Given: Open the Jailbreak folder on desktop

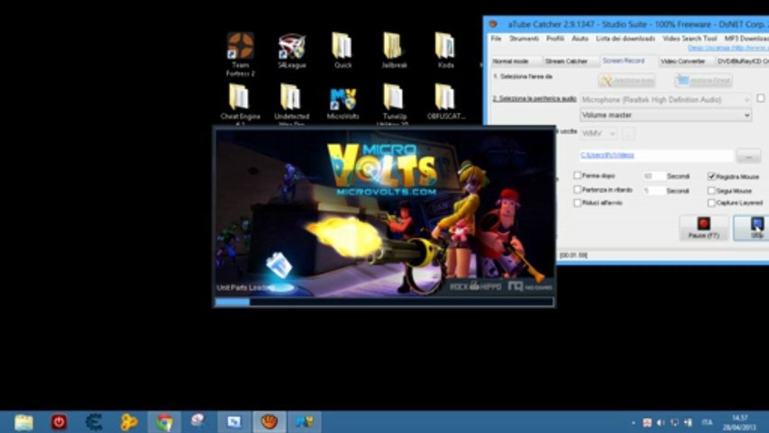Looking at the screenshot, I should click(x=394, y=51).
